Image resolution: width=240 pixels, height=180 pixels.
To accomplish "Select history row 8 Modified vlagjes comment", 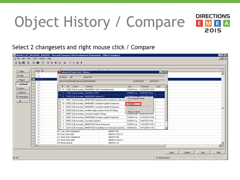I will pos(91,110).
